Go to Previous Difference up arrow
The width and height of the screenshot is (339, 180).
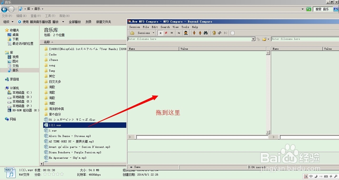point(200,33)
